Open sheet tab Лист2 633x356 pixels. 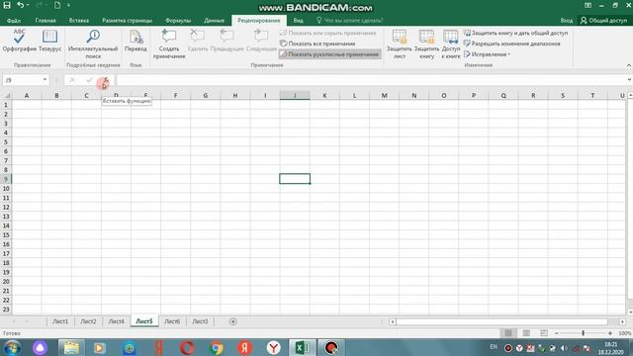click(88, 321)
